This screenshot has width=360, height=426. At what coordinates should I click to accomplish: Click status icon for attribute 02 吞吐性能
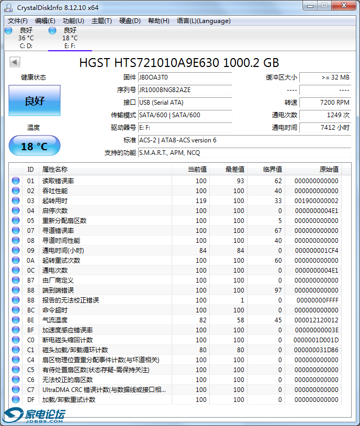(16, 190)
